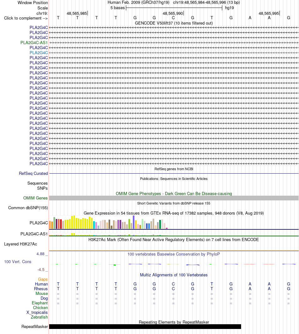Open 'Repeating Elements by RepeatMasker' title
This screenshot has height=334, width=299.
(174, 322)
